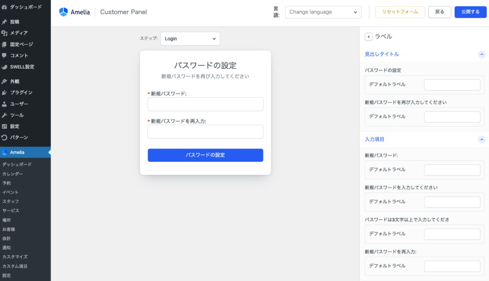Collapse the 見出しタイトル section
Screen dimensions: 489x281
(x=481, y=54)
